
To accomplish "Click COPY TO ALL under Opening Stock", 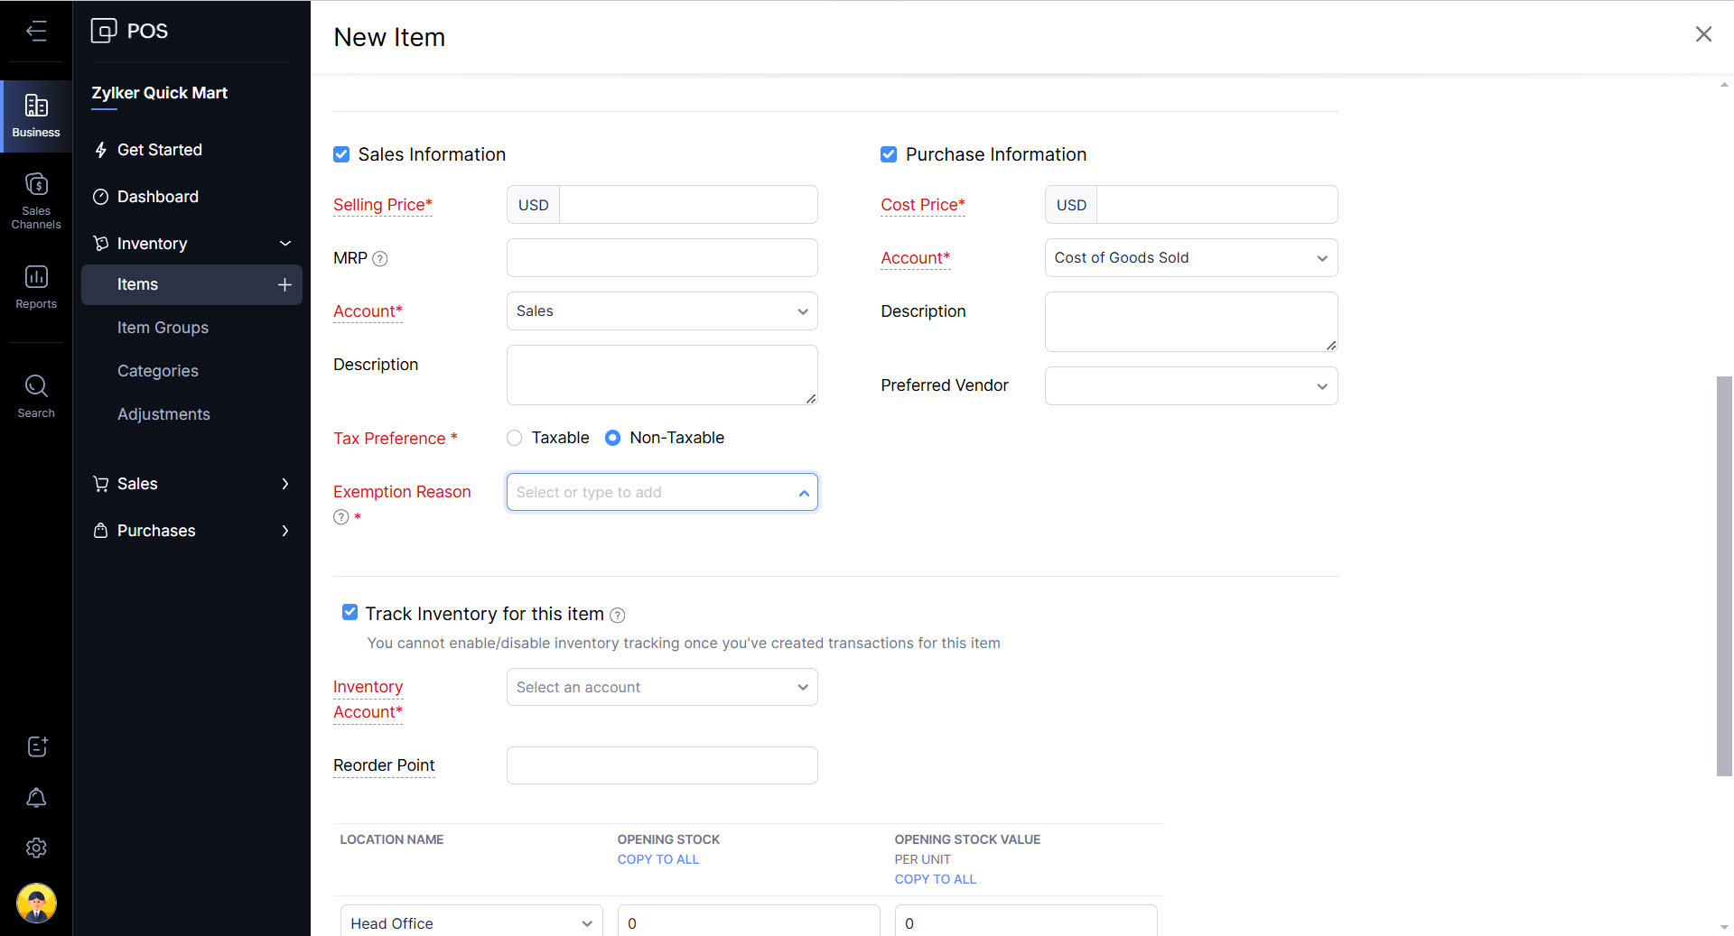I will (657, 859).
